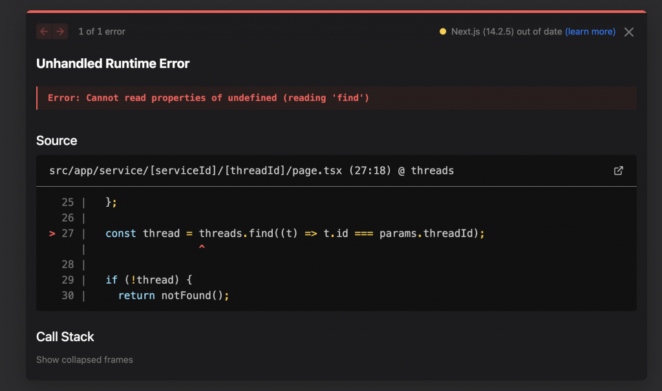Viewport: 662px width, 391px height.
Task: Click the 'if (!thread) {' code line
Action: point(149,280)
